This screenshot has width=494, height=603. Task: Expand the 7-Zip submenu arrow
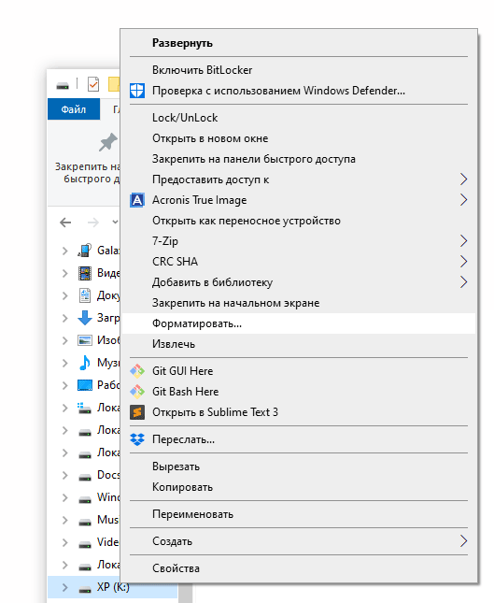[x=464, y=241]
